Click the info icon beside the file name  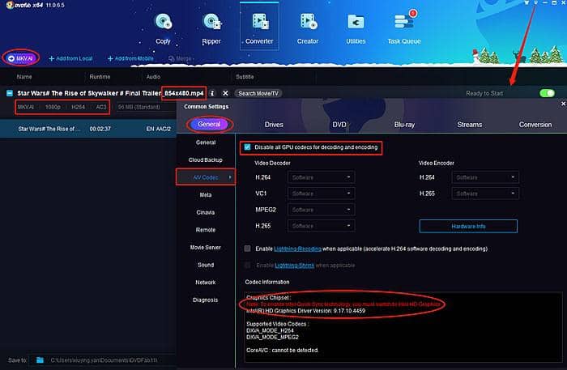tap(212, 93)
